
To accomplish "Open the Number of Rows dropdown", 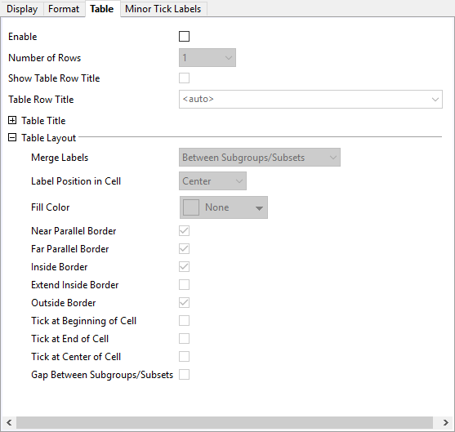I will click(x=207, y=57).
